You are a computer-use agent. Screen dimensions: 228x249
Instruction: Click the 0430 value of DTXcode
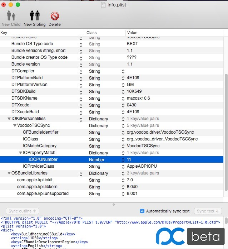132,105
